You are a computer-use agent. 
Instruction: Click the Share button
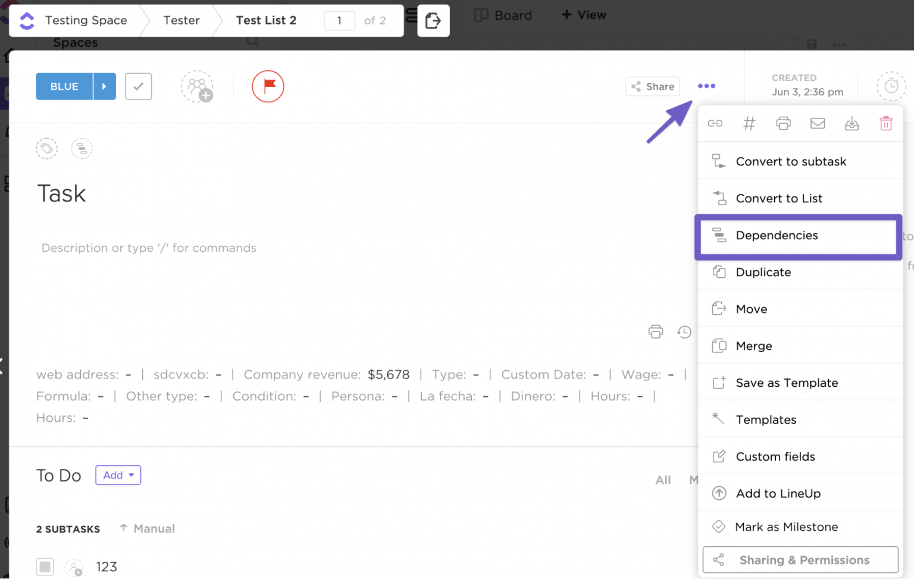pyautogui.click(x=652, y=86)
